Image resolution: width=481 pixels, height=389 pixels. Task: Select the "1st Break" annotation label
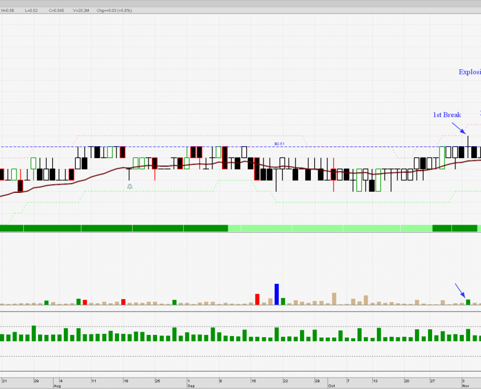pos(447,115)
